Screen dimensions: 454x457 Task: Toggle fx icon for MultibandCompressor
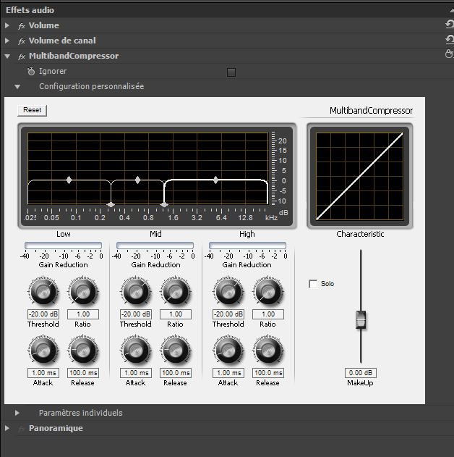22,56
